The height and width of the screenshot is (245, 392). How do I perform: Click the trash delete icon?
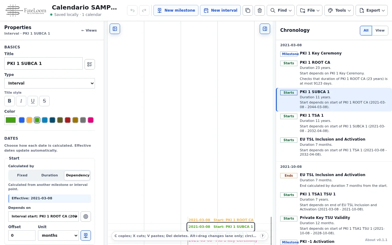[260, 10]
